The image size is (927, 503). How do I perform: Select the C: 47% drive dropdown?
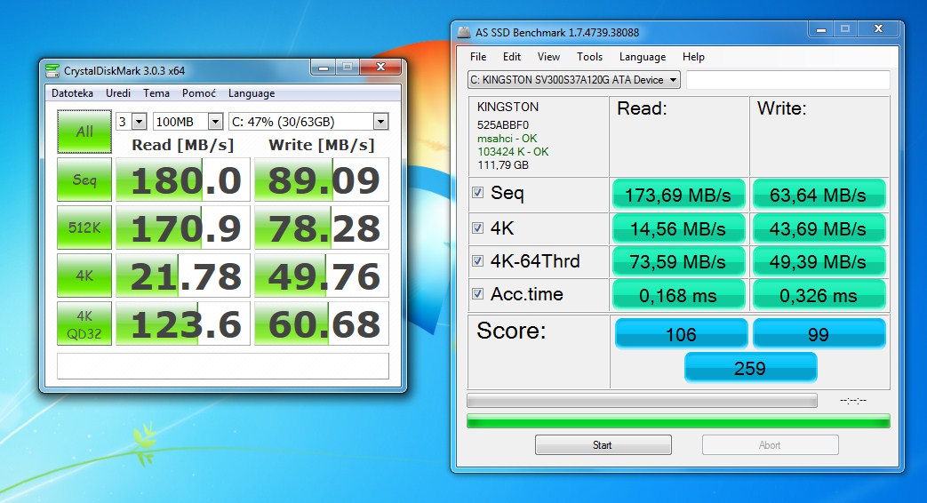coord(308,122)
